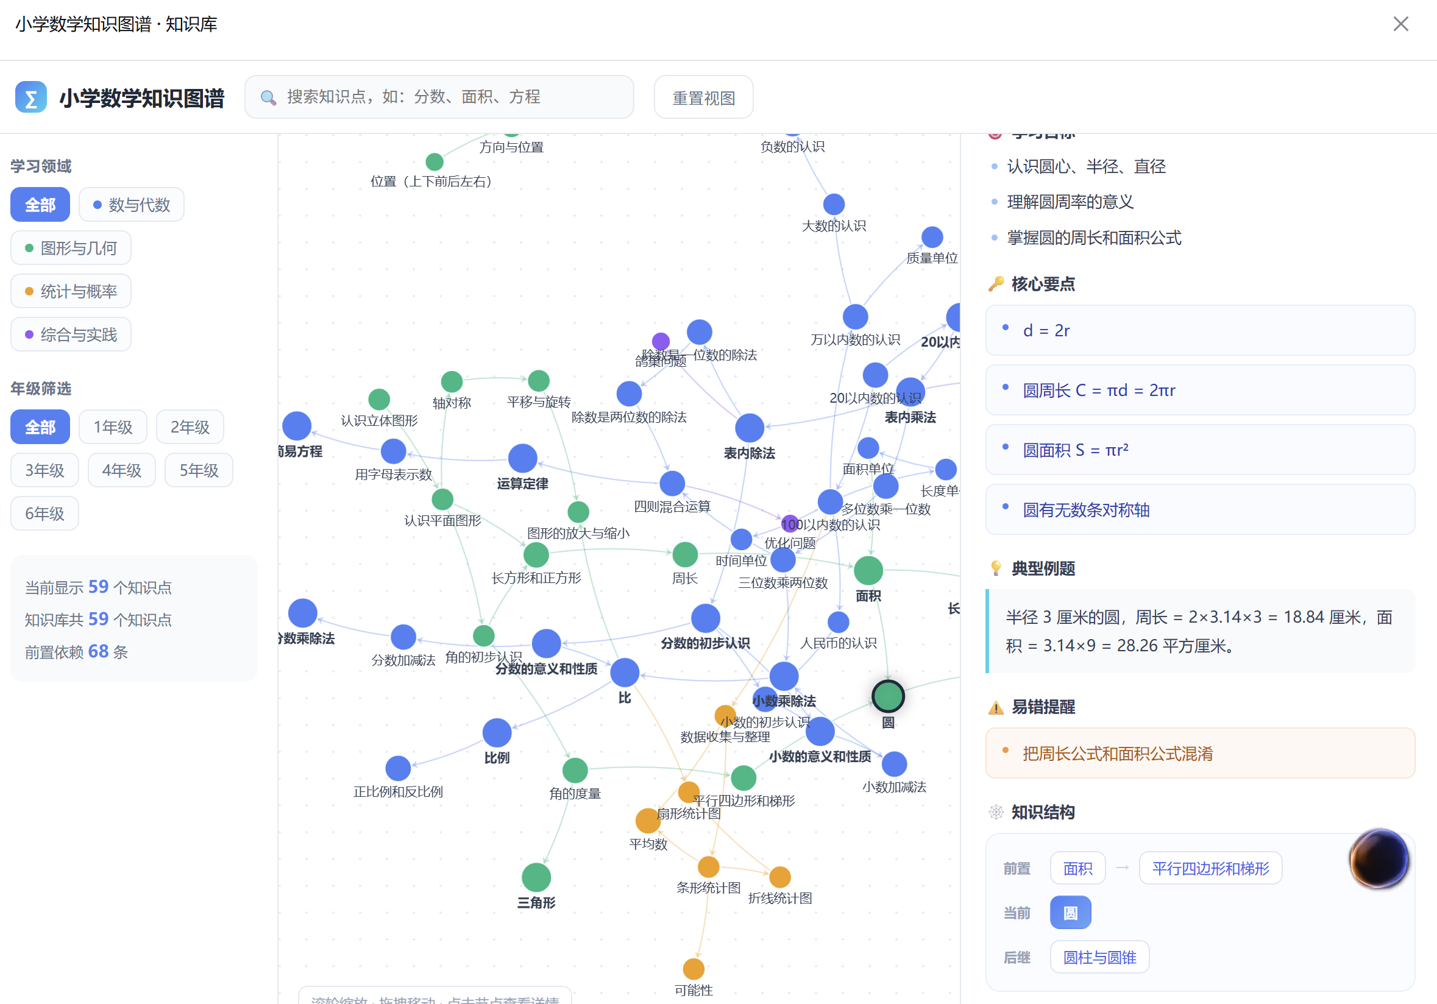Click the 把周长公式和面积公式混淆 warning
Image resolution: width=1437 pixels, height=1004 pixels.
(1200, 752)
